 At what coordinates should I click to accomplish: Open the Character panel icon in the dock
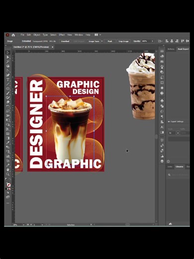pyautogui.click(x=162, y=127)
